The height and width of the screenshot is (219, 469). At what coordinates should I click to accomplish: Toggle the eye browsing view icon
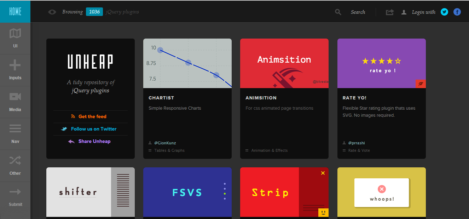52,12
